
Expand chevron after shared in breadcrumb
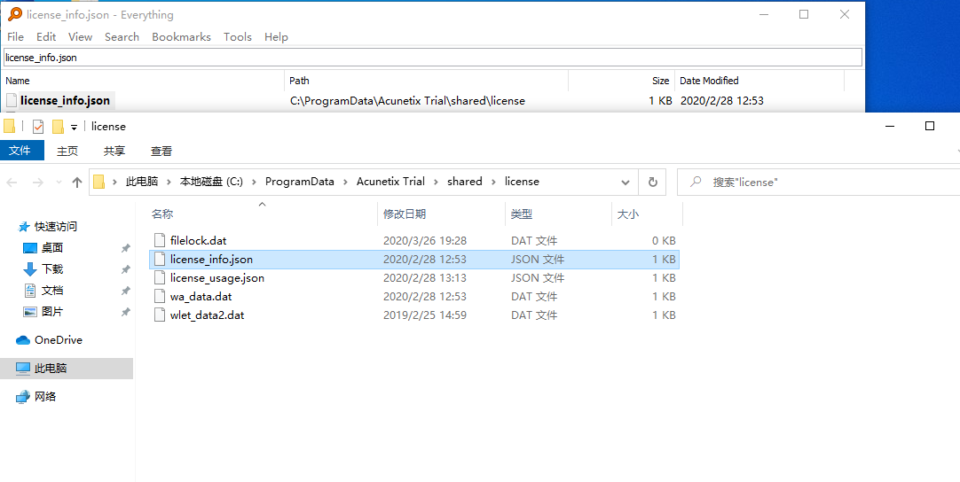[x=493, y=182]
